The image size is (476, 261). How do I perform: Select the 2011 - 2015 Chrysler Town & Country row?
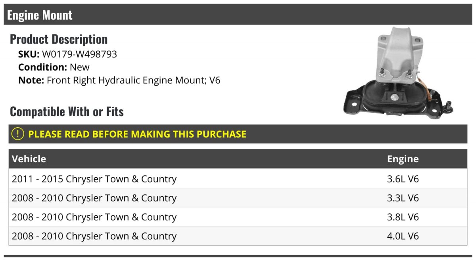(x=238, y=179)
